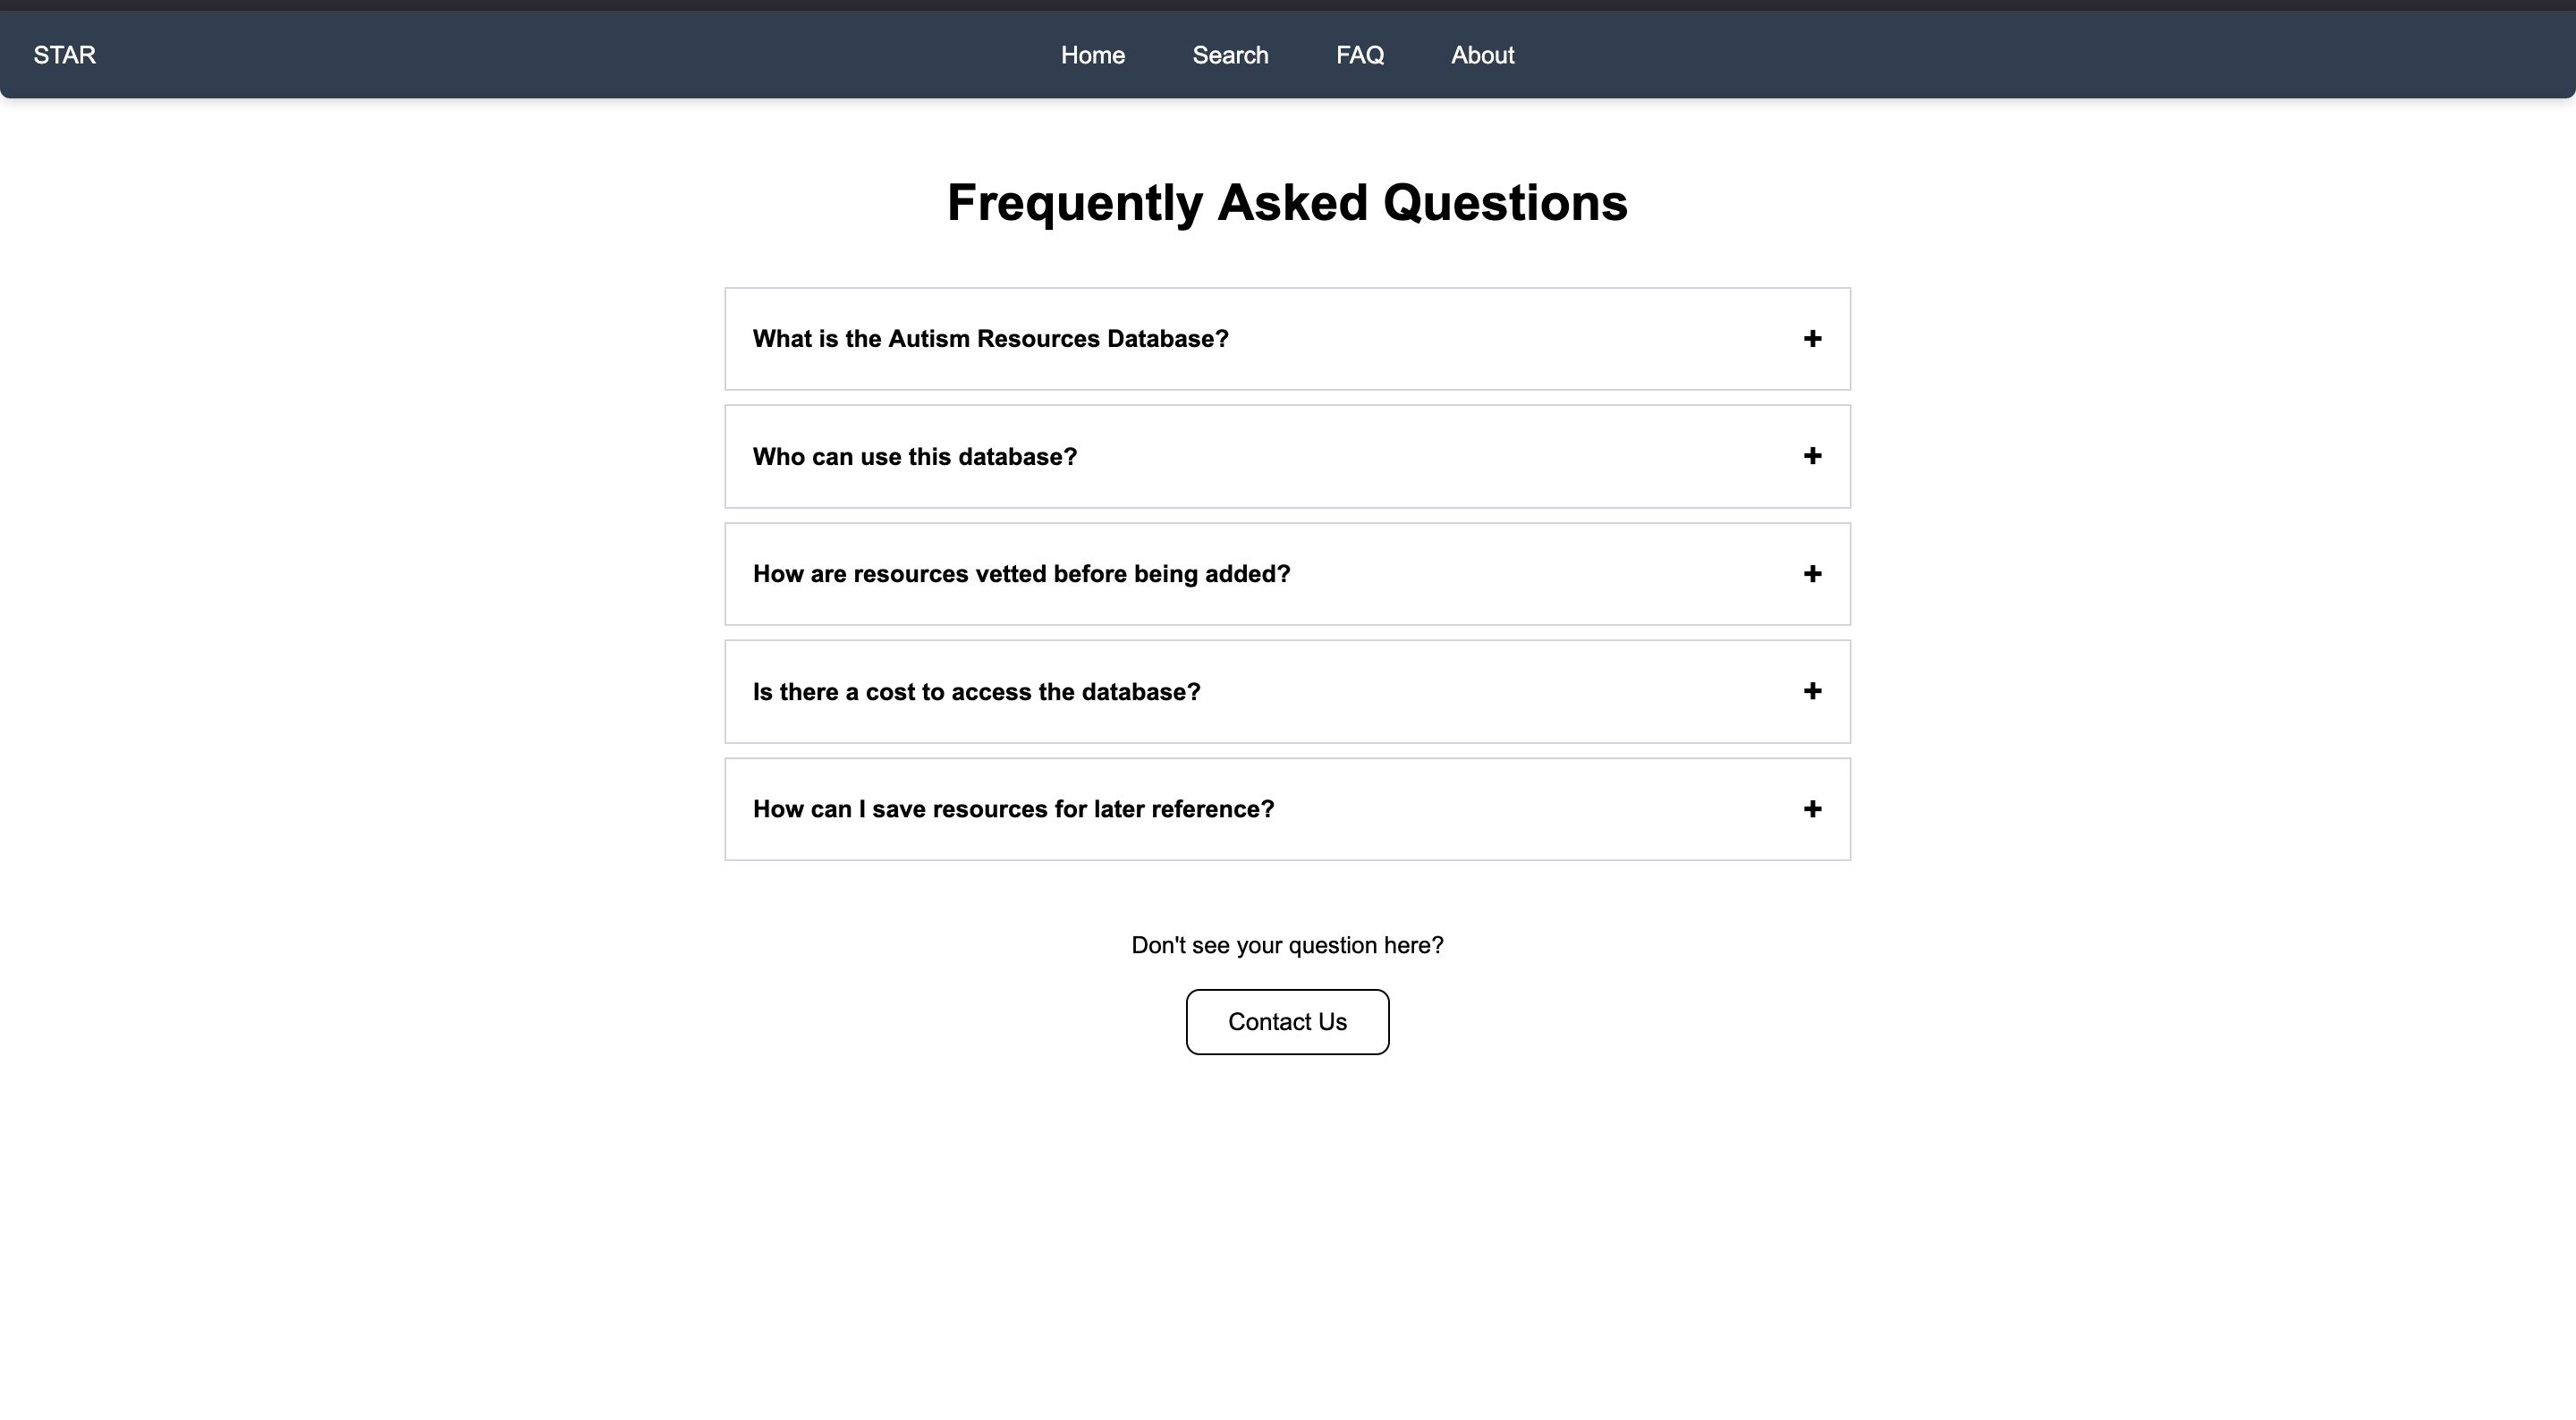
Task: Click the 'Don't see your question here?' text
Action: coord(1287,945)
